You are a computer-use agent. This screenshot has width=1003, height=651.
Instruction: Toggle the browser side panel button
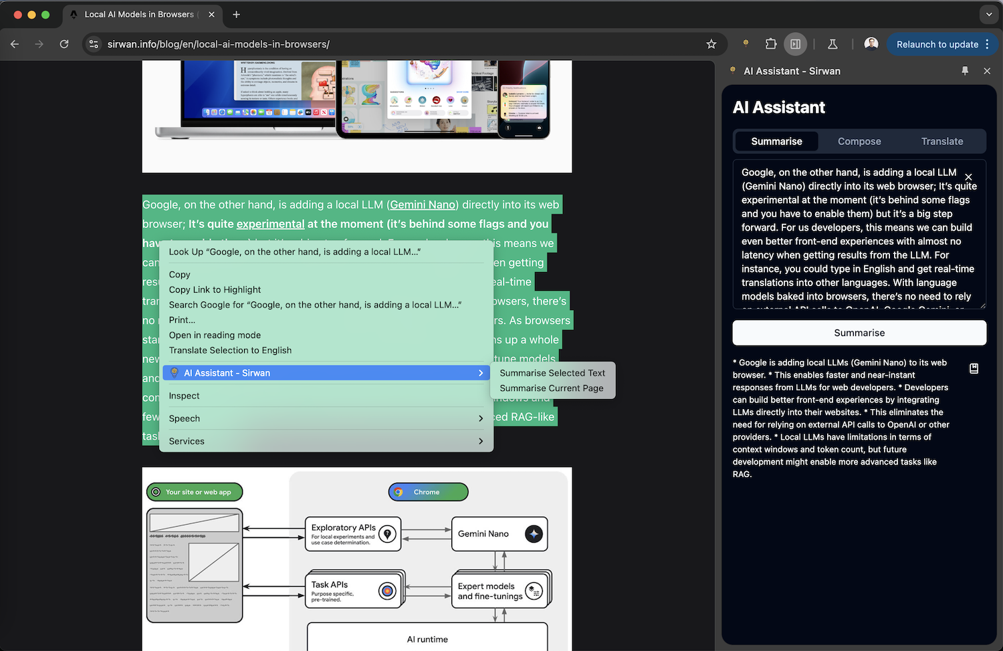pos(795,44)
